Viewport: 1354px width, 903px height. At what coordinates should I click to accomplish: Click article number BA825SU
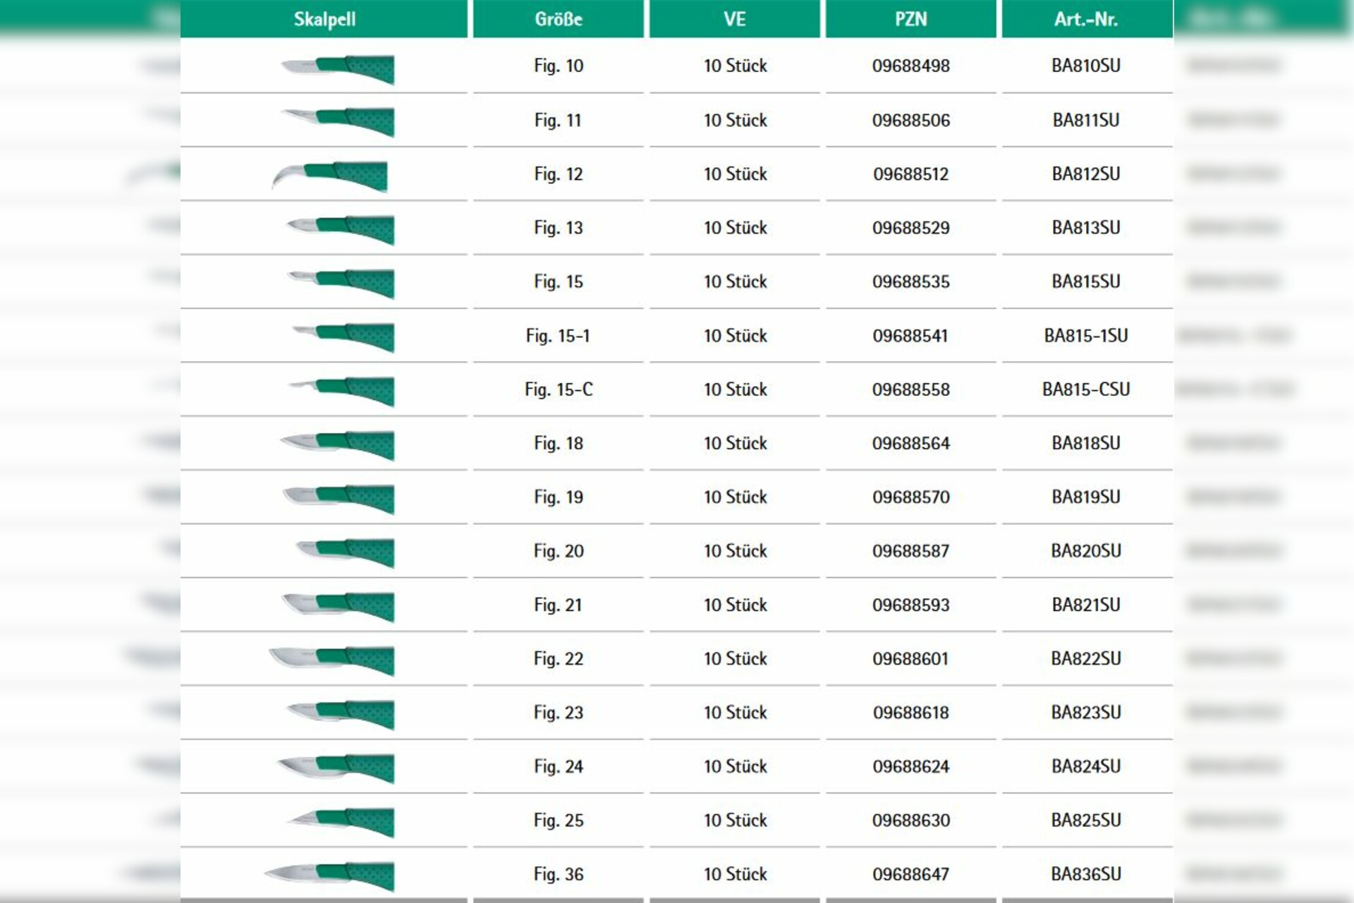click(1086, 820)
